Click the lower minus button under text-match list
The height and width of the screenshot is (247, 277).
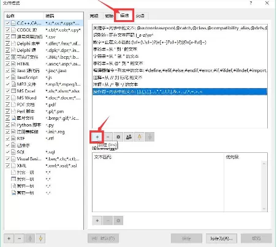(108, 221)
